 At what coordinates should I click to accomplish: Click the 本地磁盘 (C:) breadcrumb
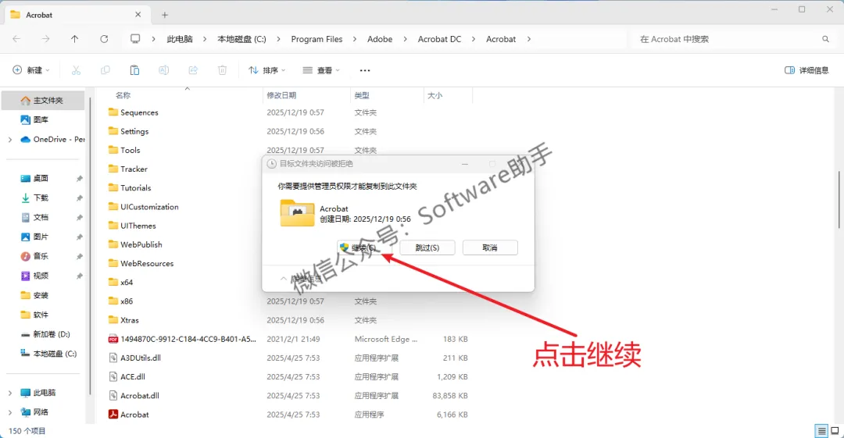tap(241, 39)
